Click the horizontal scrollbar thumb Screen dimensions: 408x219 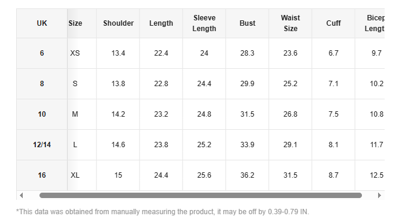pyautogui.click(x=200, y=195)
